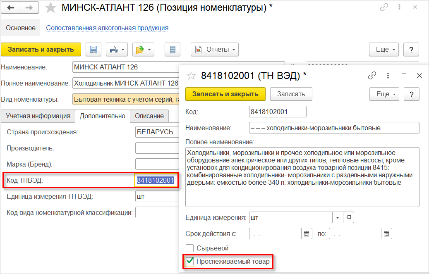Click the Полное наименование text area
This screenshot has width=429, height=274.
(x=302, y=177)
